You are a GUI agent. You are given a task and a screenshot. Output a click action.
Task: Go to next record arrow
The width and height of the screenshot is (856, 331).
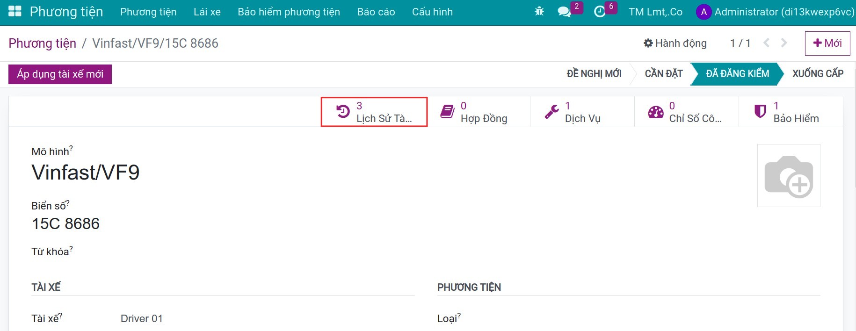(784, 43)
